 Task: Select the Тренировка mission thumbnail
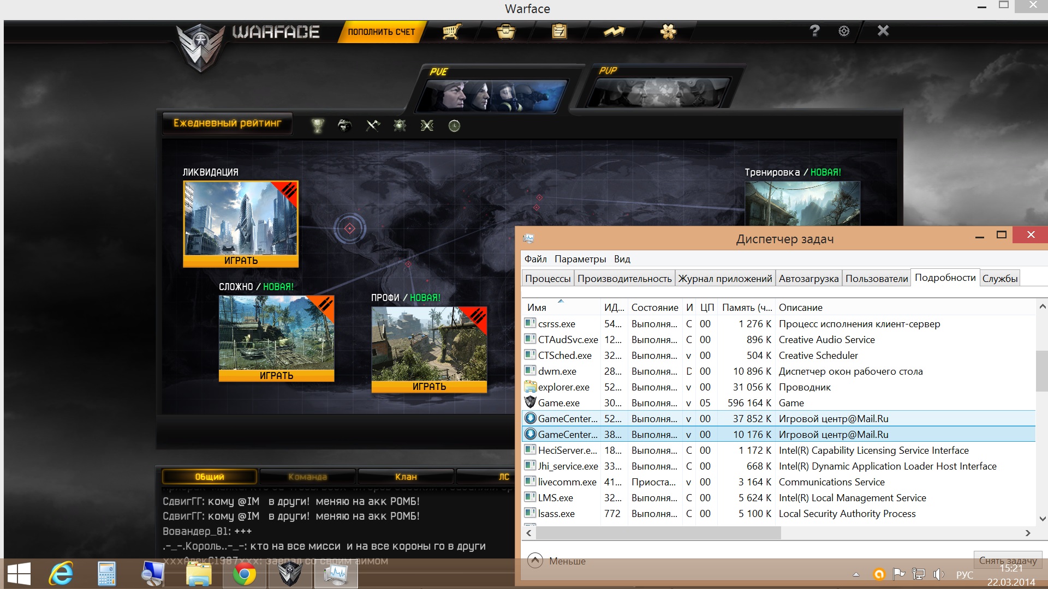[x=802, y=204]
